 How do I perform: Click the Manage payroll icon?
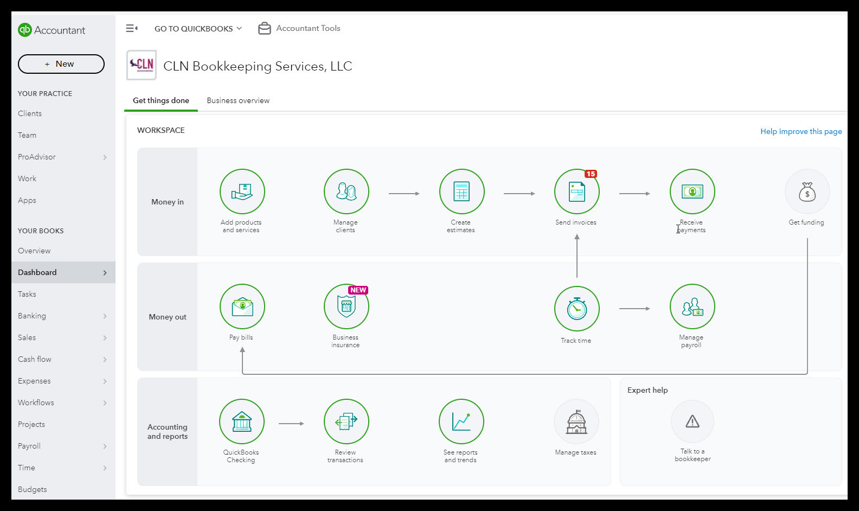[x=692, y=307]
